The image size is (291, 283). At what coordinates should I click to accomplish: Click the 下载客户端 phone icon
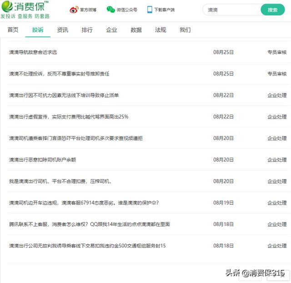(x=150, y=10)
